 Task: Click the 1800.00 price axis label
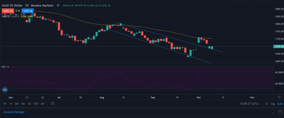coord(279,24)
